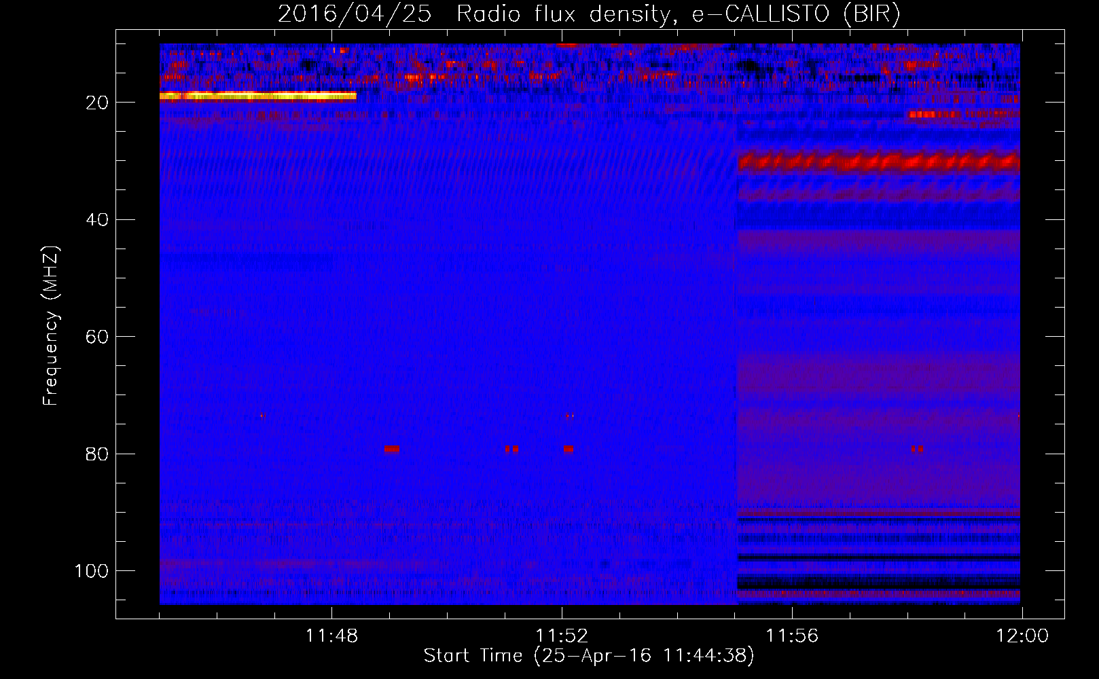Viewport: 1099px width, 679px height.
Task: Click the short red band near 22 MHz before 12:00
Action: tap(935, 114)
